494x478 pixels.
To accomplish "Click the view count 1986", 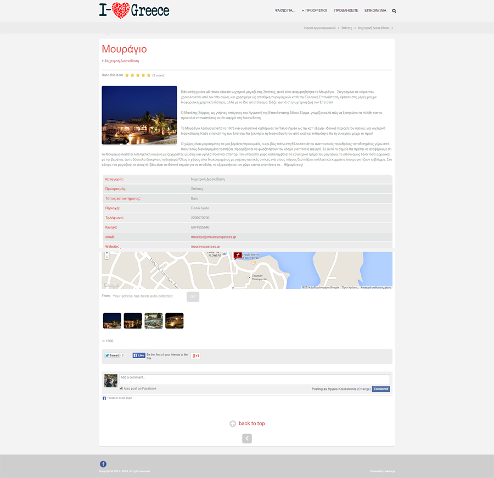I will (x=109, y=341).
